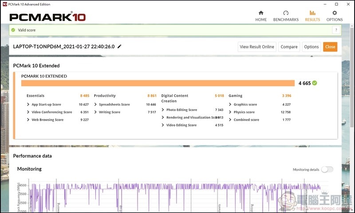Open the BENCHMARKS tab
Screen dimensions: 355x213
(x=286, y=16)
